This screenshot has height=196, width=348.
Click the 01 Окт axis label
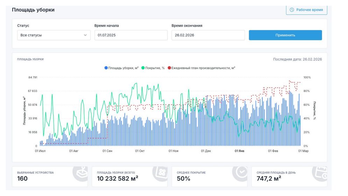(140, 151)
